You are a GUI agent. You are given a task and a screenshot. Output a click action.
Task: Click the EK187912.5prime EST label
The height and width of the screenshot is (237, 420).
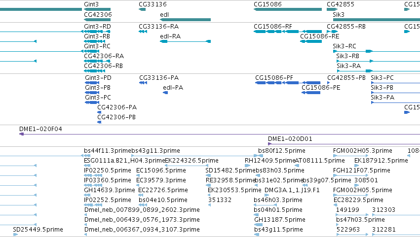tap(381, 161)
